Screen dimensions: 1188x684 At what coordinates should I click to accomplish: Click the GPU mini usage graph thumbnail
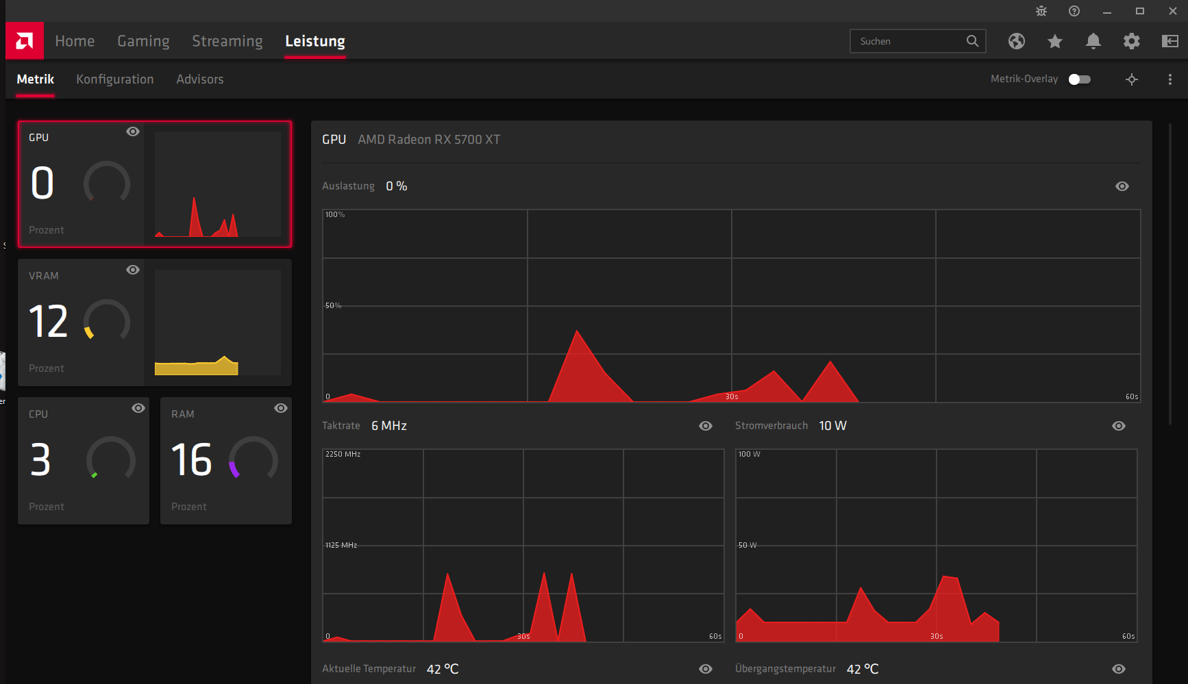[218, 184]
